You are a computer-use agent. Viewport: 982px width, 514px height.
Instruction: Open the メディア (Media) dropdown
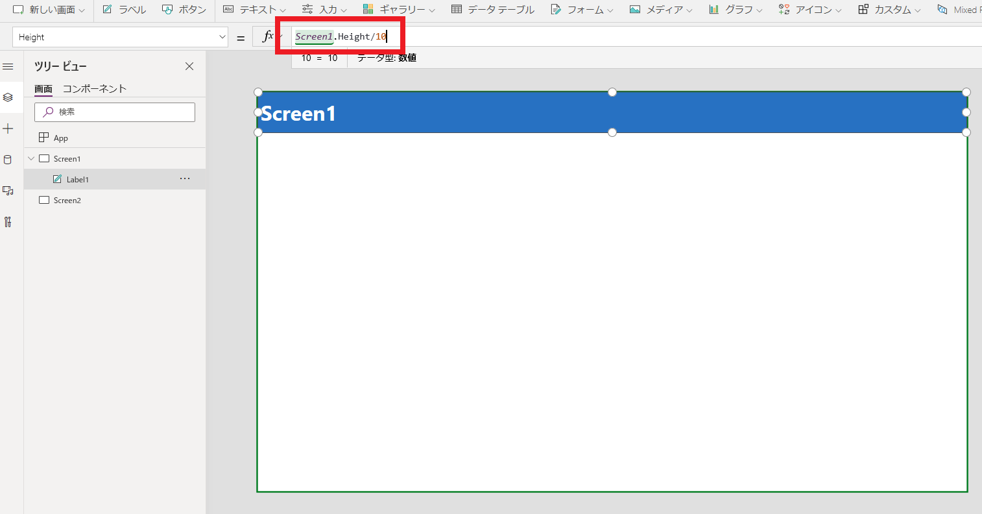[x=661, y=10]
